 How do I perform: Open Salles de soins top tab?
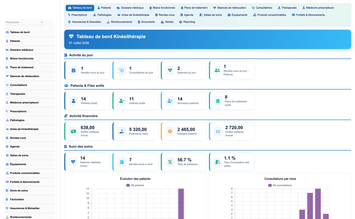click(x=211, y=15)
